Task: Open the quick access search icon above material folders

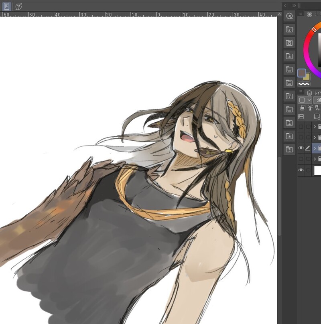Action: click(x=289, y=16)
